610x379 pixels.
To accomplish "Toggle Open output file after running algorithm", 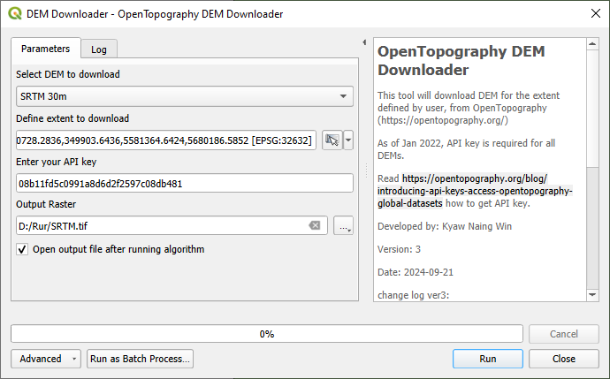I will (22, 249).
